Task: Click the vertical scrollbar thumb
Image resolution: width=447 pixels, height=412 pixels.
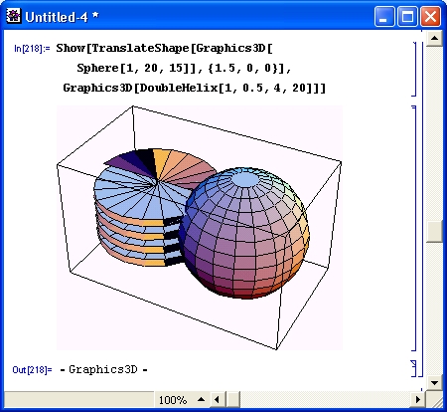Action: [434, 231]
